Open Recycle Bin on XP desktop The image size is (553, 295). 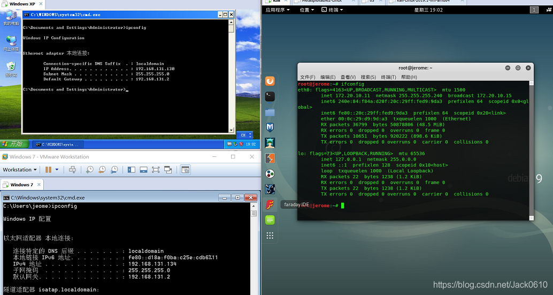click(x=11, y=69)
